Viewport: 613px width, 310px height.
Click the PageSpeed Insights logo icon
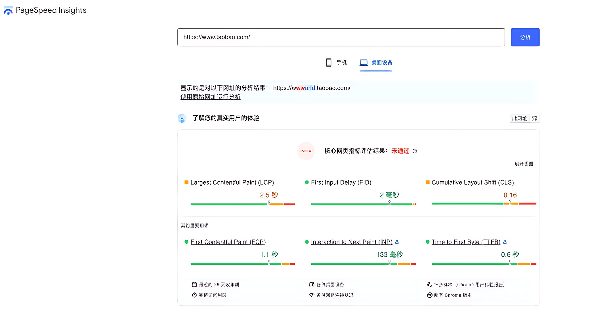click(8, 10)
